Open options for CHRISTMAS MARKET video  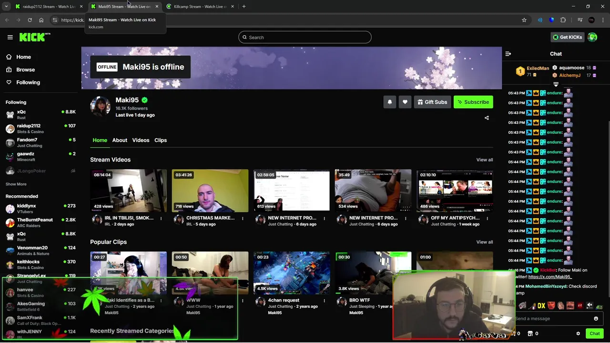click(x=243, y=218)
